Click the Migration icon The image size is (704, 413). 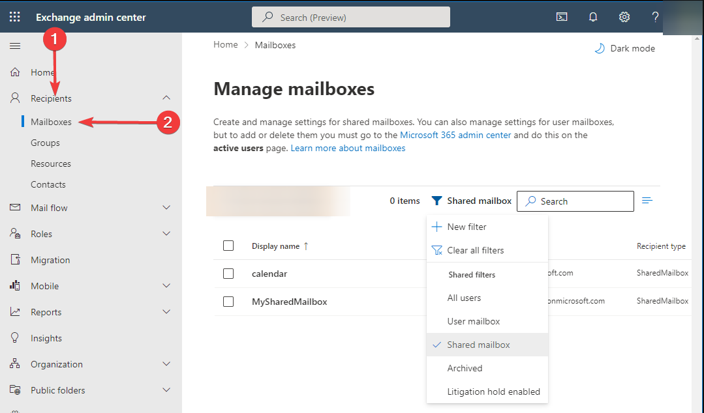point(15,259)
